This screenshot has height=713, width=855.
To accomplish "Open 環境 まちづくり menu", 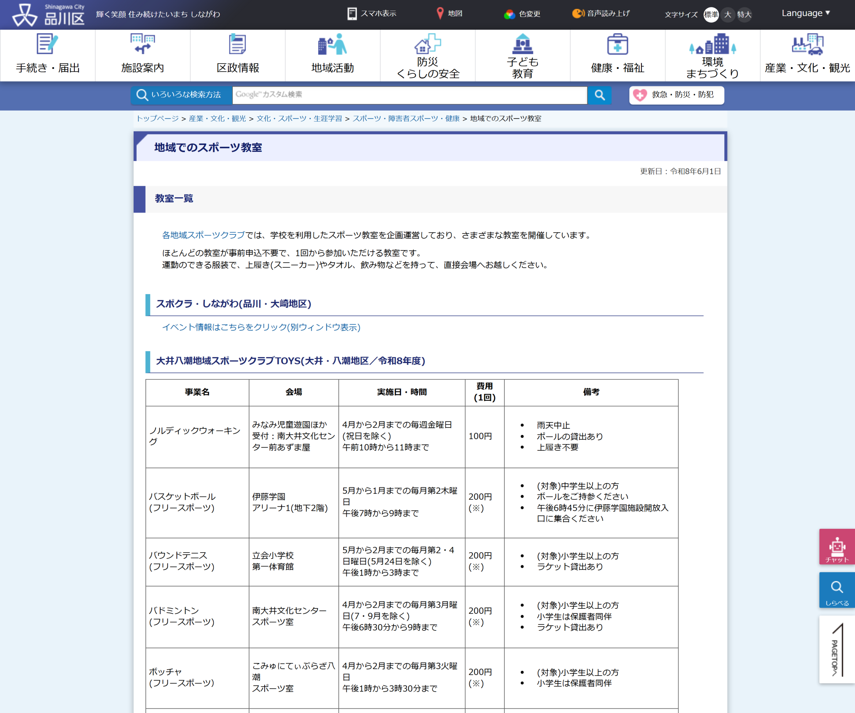I will coord(712,55).
